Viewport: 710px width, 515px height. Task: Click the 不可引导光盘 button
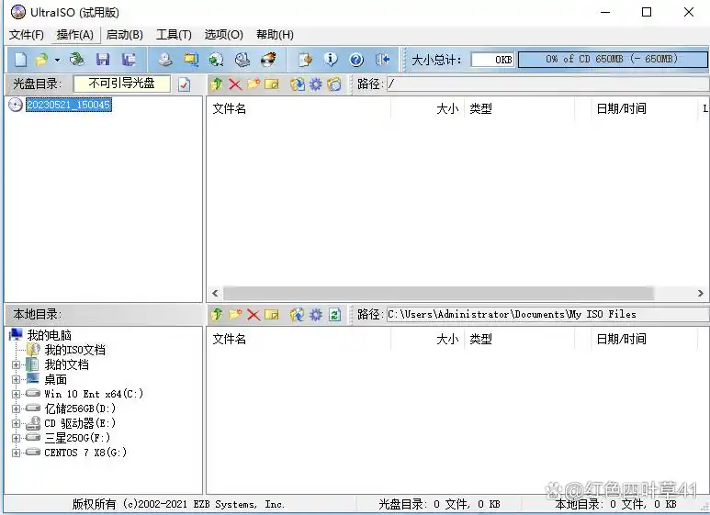click(121, 84)
